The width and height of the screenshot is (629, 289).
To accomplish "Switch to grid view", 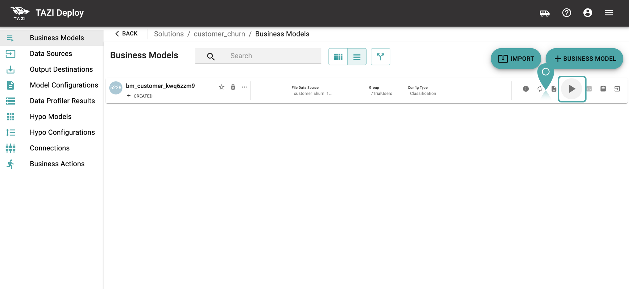I will point(338,57).
